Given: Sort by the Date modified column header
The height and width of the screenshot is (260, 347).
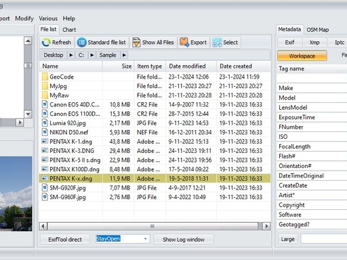Looking at the screenshot, I should click(191, 66).
